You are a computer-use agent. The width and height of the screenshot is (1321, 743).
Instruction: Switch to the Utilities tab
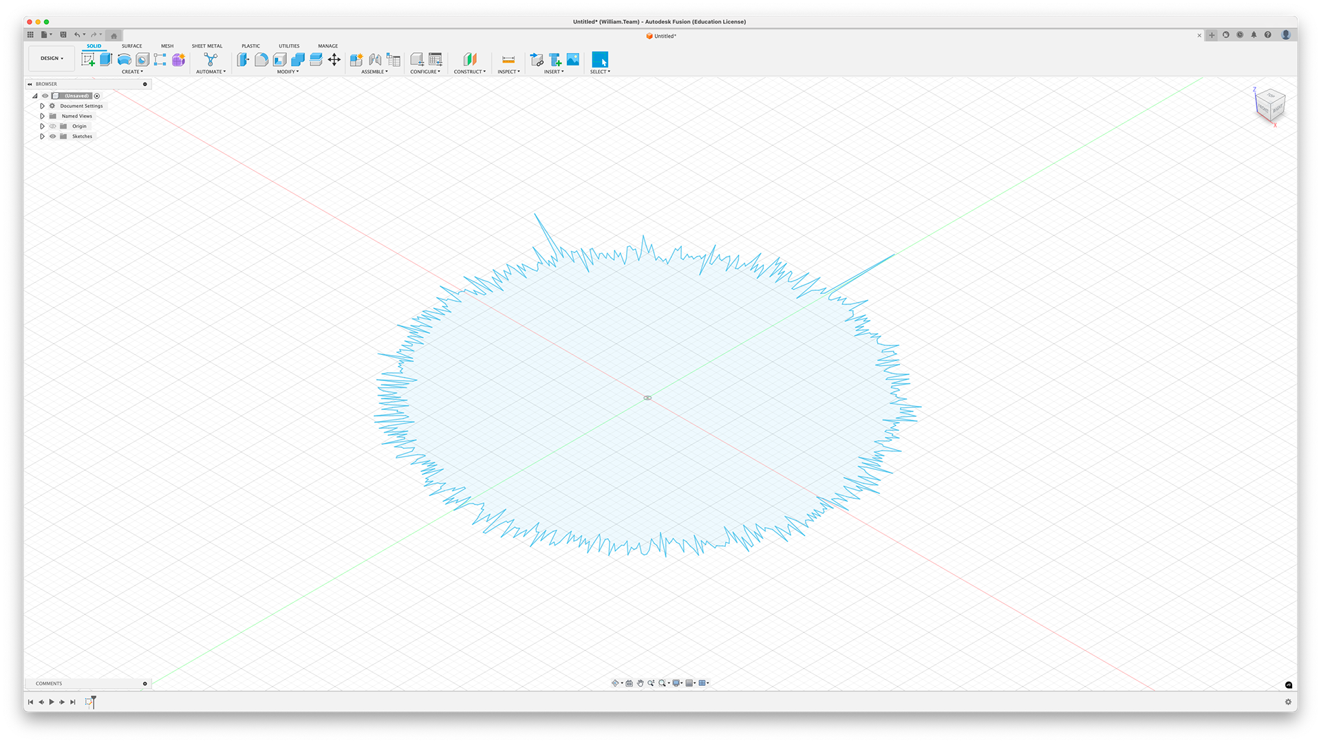[x=289, y=46]
